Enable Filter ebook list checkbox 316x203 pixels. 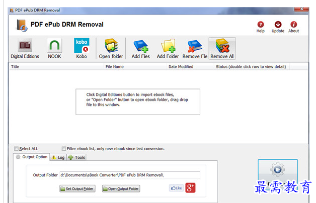64,149
